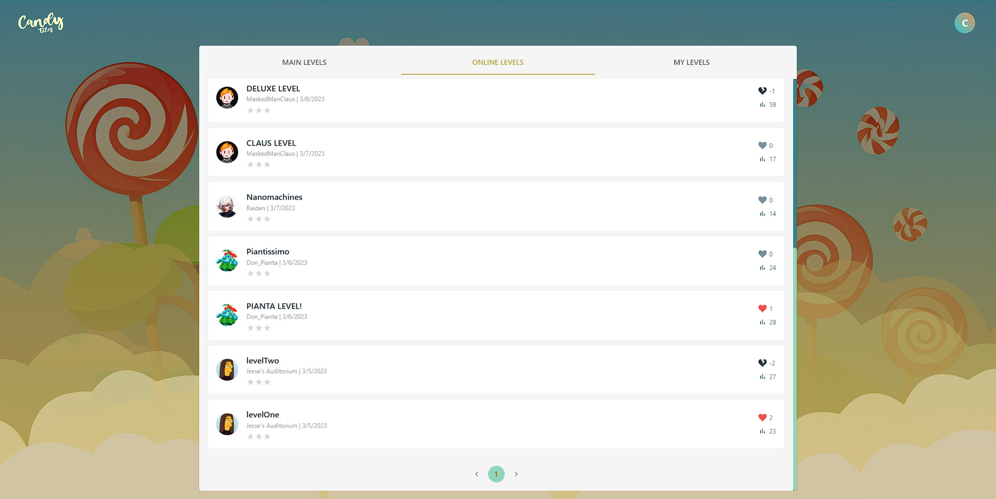Like CLAUS LEVEL with its heart icon
The height and width of the screenshot is (499, 996).
point(762,145)
